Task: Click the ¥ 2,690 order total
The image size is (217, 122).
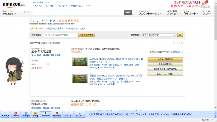Action: (38, 68)
